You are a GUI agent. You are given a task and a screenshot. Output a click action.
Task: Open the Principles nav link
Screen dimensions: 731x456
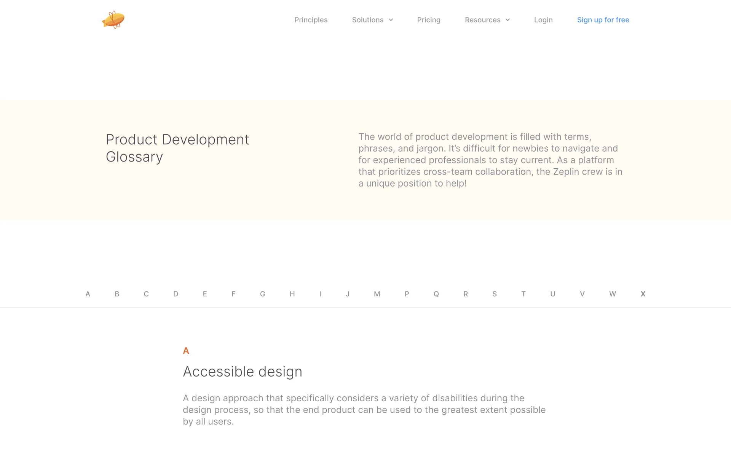click(311, 20)
